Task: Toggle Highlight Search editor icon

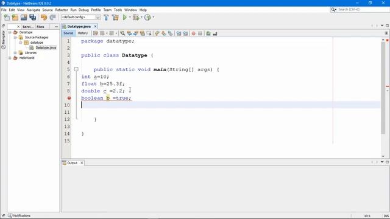Action: coord(142,33)
